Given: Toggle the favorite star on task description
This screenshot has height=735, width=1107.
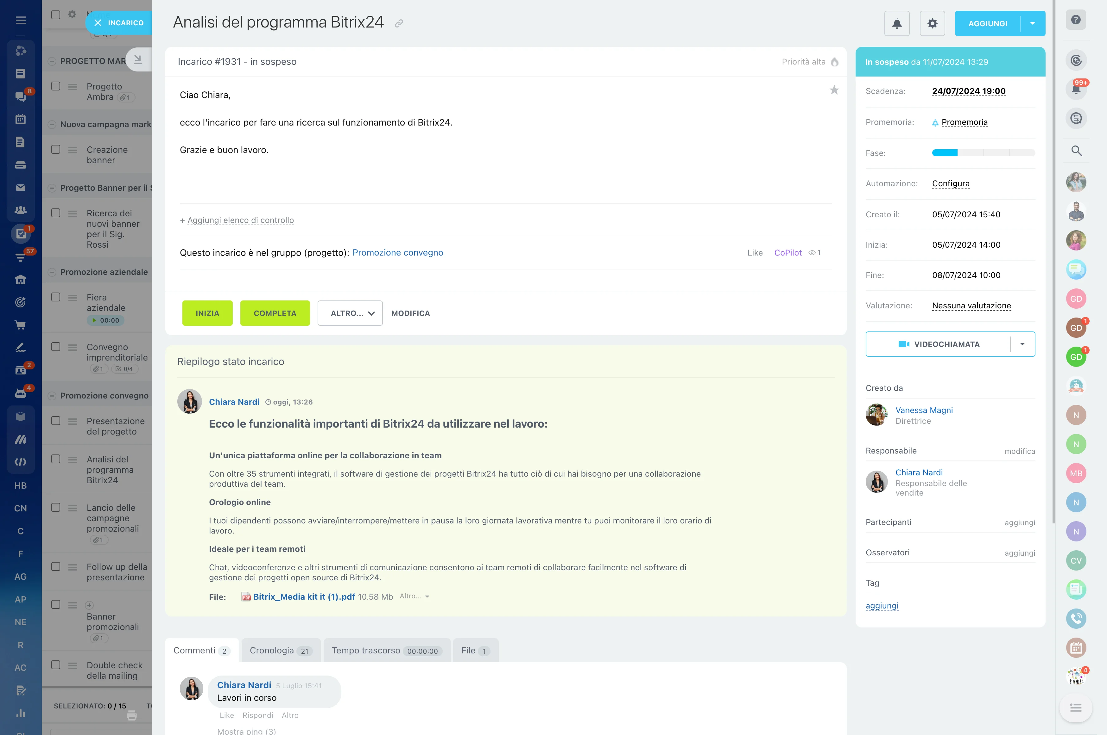Looking at the screenshot, I should [x=834, y=90].
